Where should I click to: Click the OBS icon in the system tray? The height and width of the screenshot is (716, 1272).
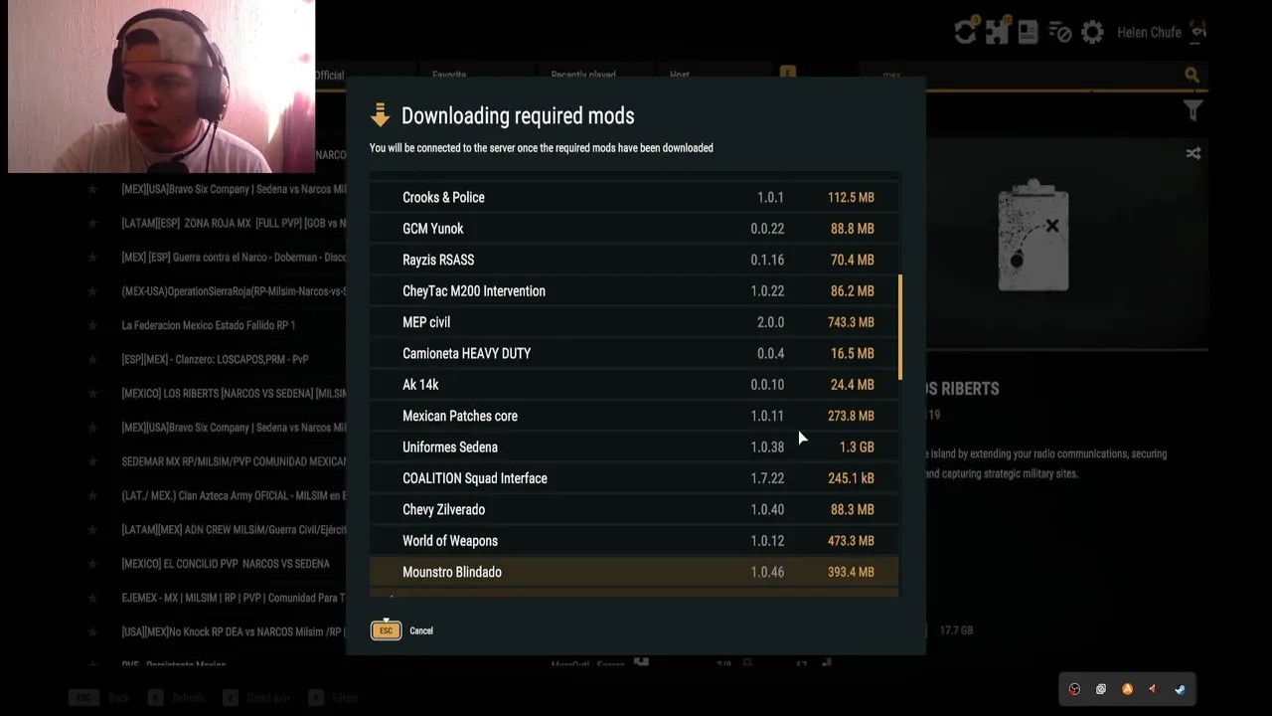coord(1074,689)
